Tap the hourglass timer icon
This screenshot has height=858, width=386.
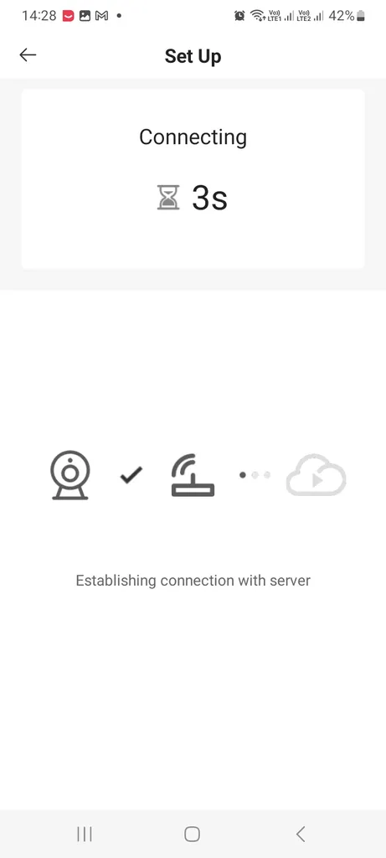pyautogui.click(x=168, y=198)
